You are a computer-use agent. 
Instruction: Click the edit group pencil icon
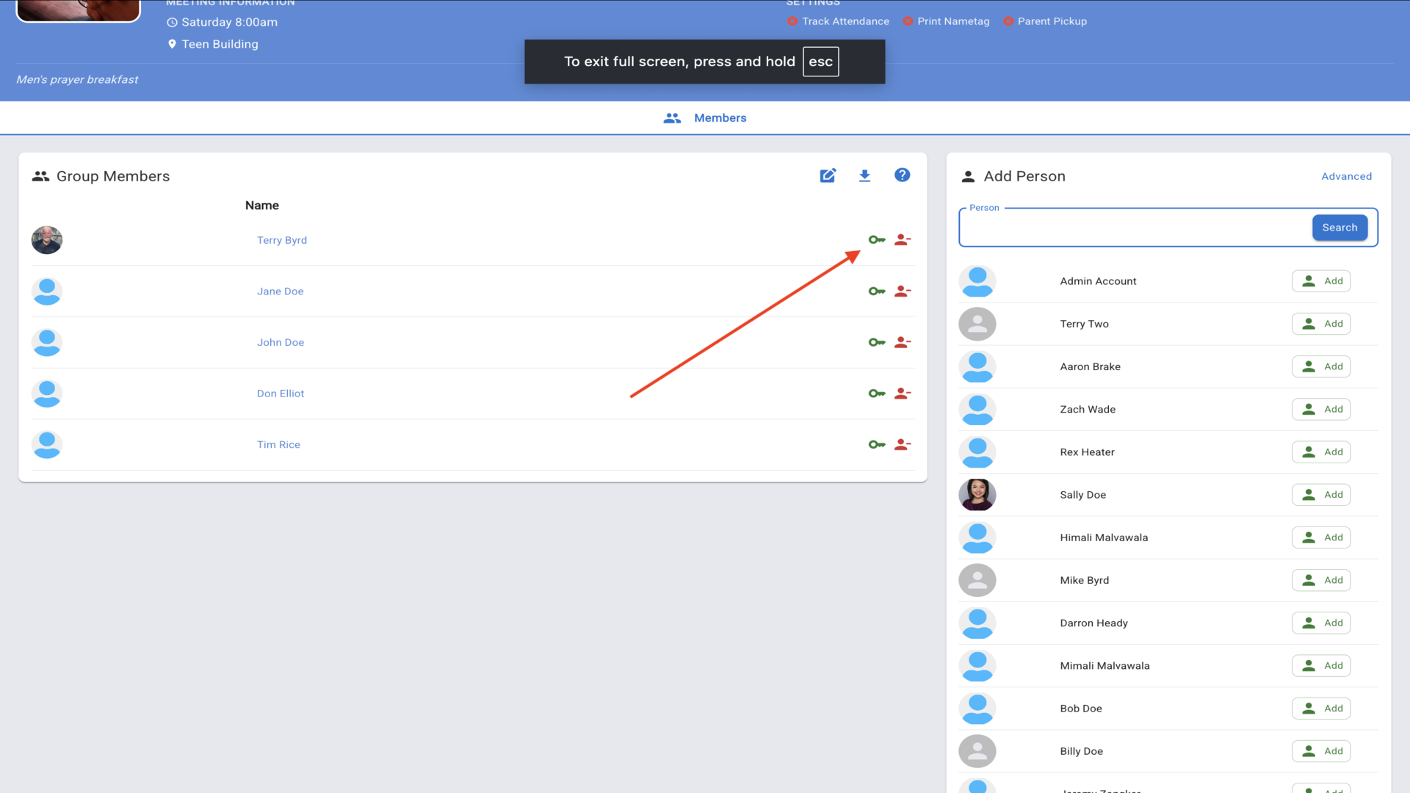click(828, 175)
